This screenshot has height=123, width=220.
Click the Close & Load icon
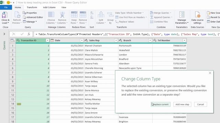5,15
